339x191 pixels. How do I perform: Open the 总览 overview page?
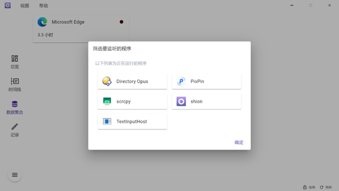tap(15, 62)
